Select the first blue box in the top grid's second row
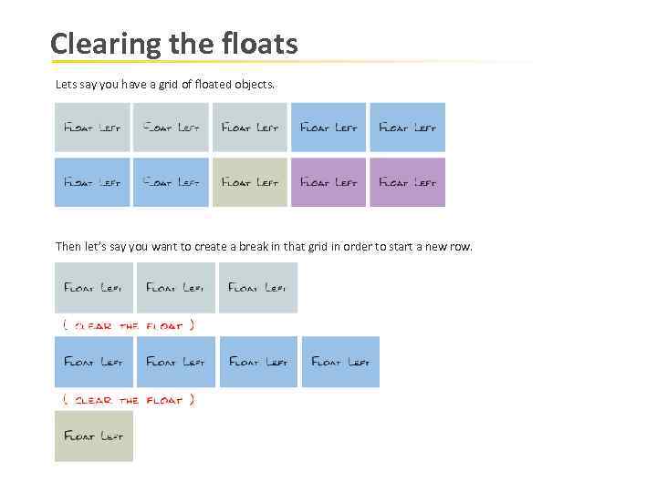 click(92, 182)
